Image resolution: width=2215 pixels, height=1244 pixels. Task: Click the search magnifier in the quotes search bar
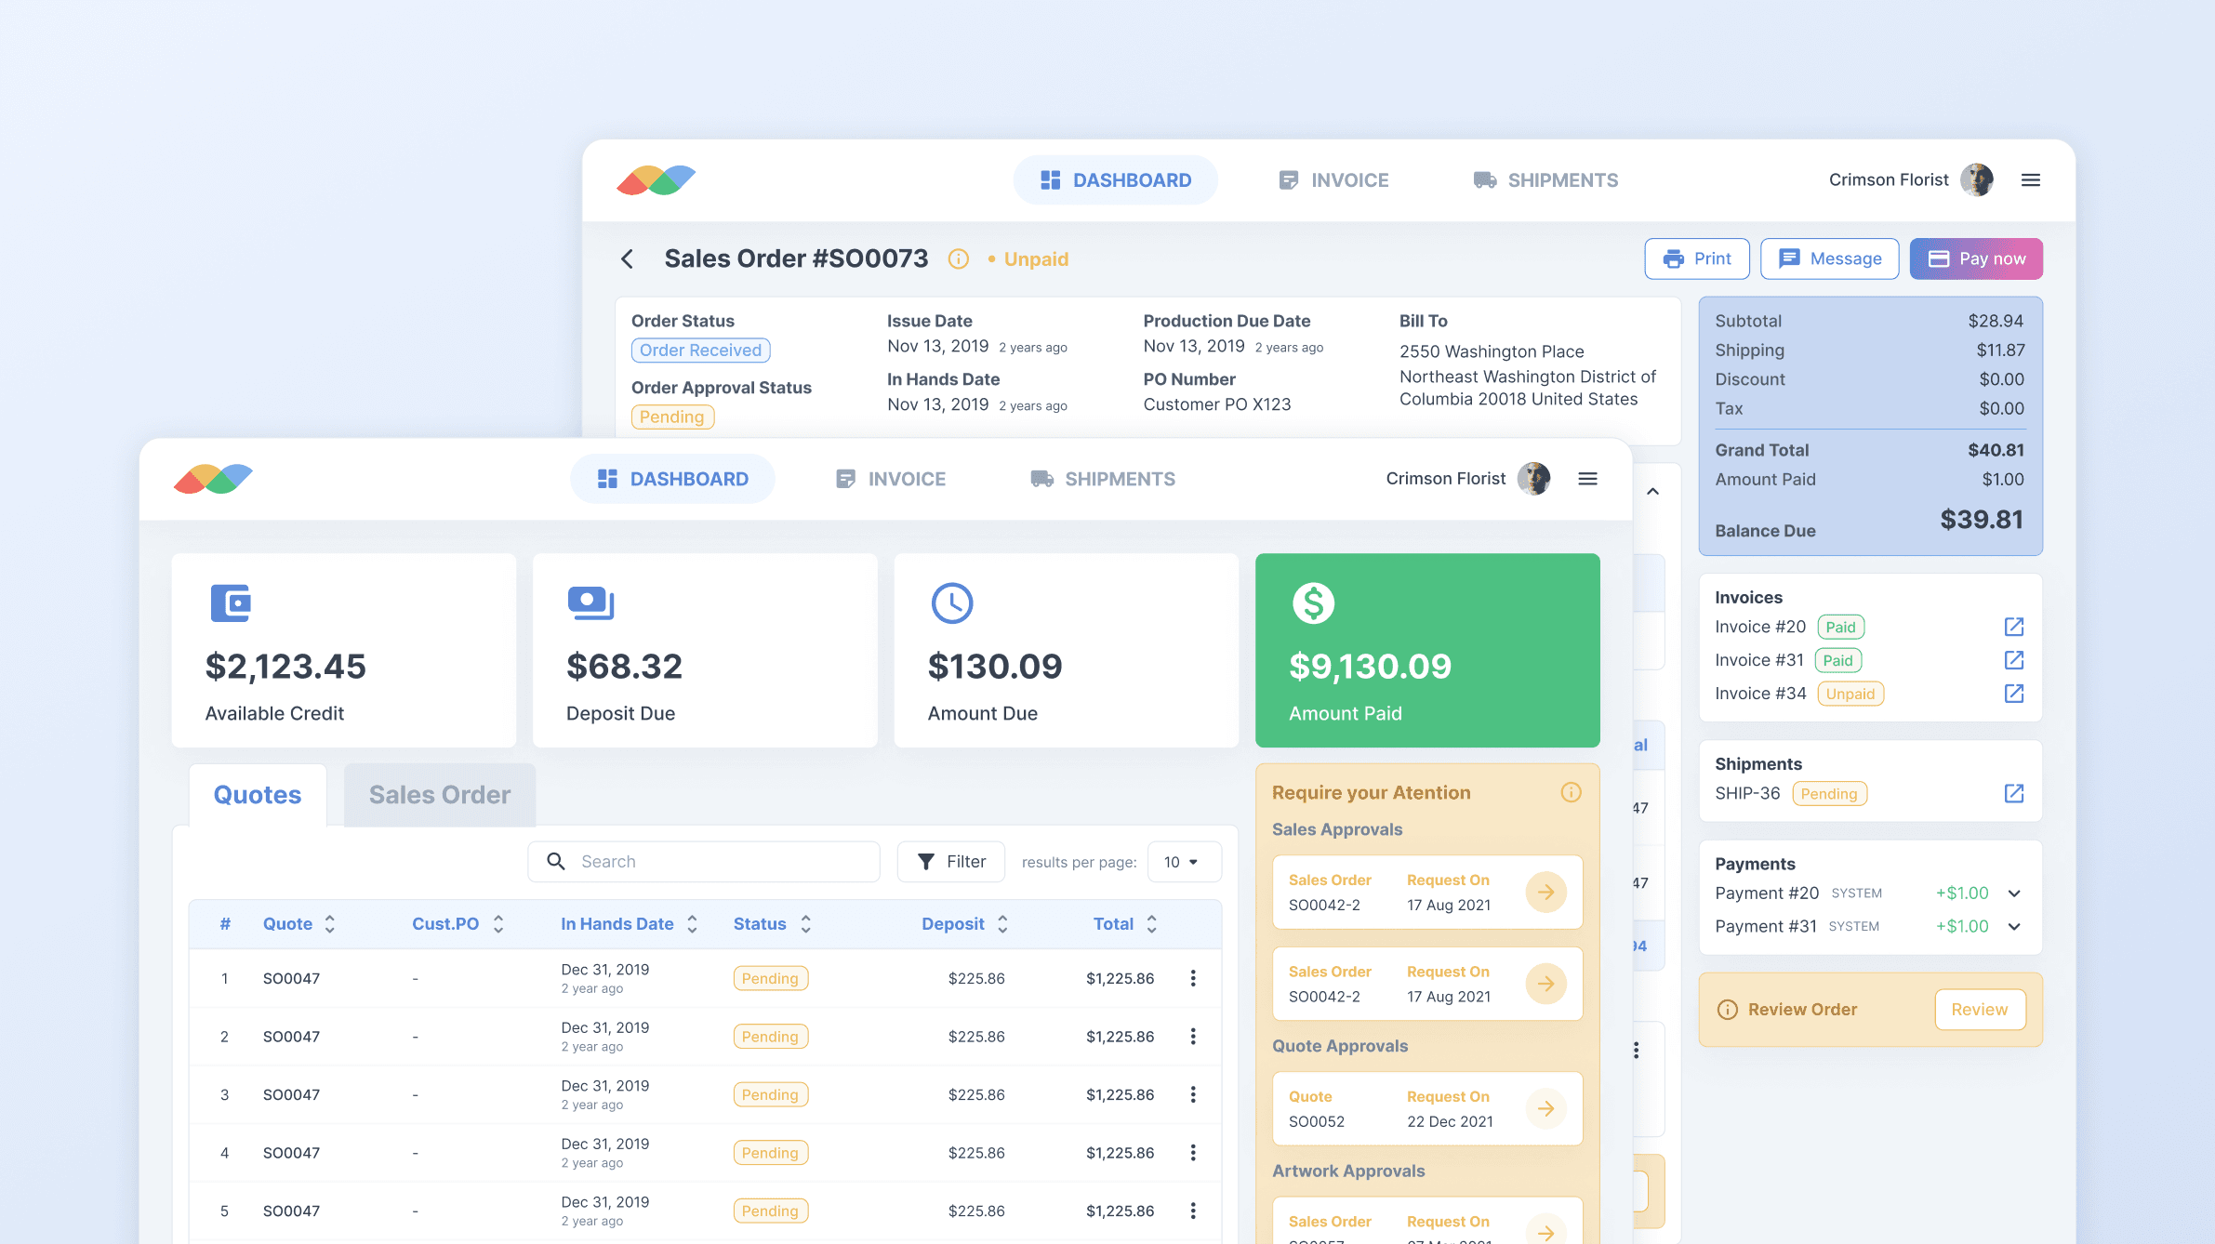pyautogui.click(x=556, y=862)
